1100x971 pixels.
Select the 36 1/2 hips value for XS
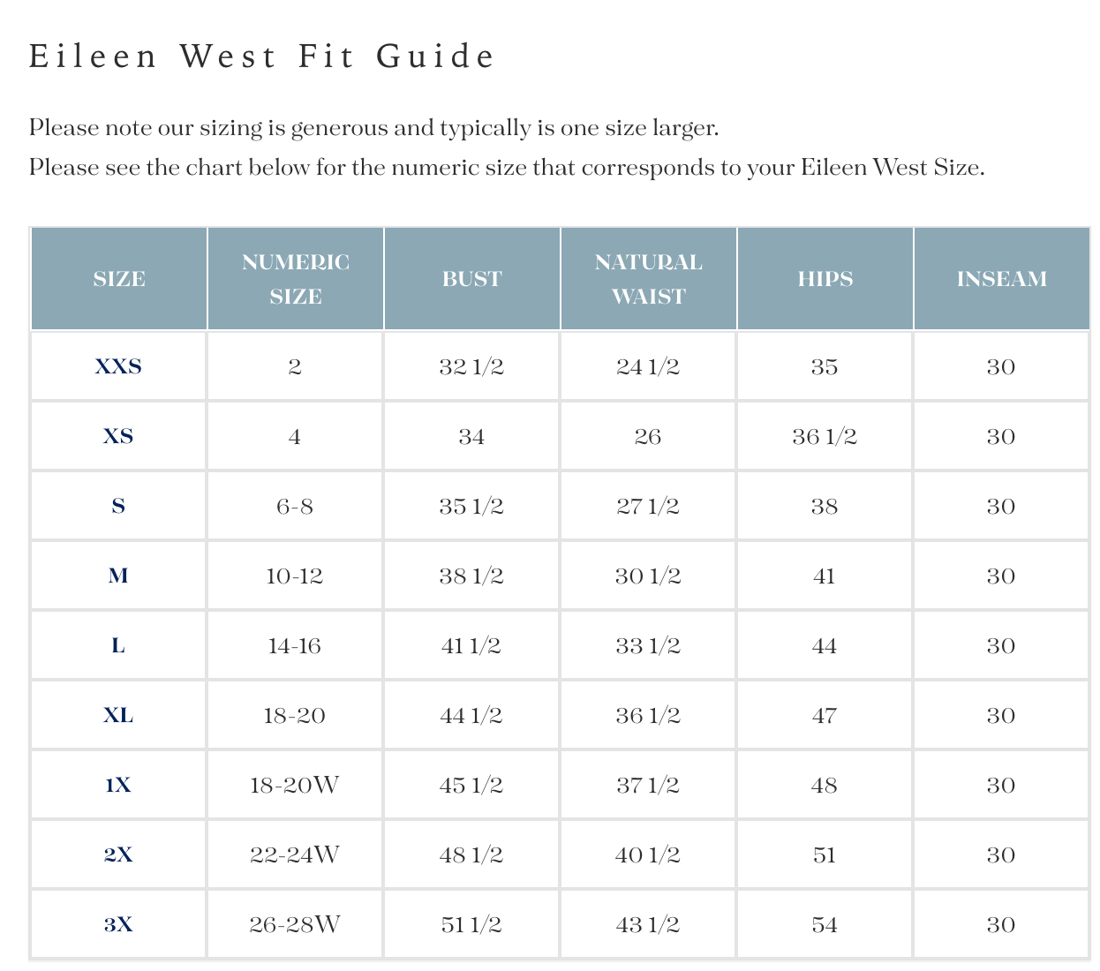[825, 436]
